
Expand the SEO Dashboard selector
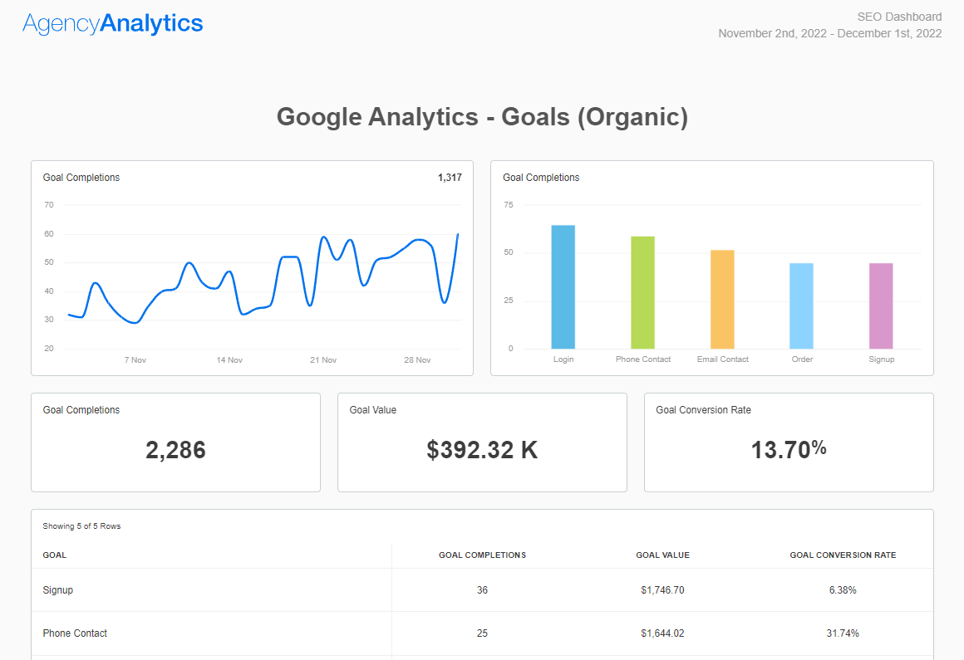click(x=898, y=16)
